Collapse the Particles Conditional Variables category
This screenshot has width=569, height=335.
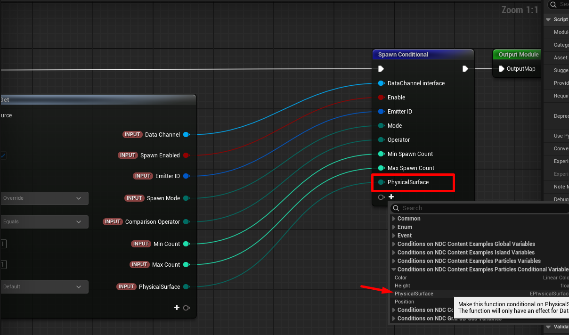pos(394,270)
